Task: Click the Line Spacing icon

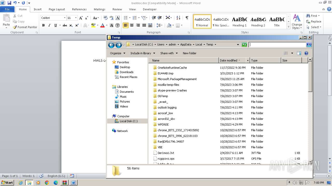Action: (158, 25)
